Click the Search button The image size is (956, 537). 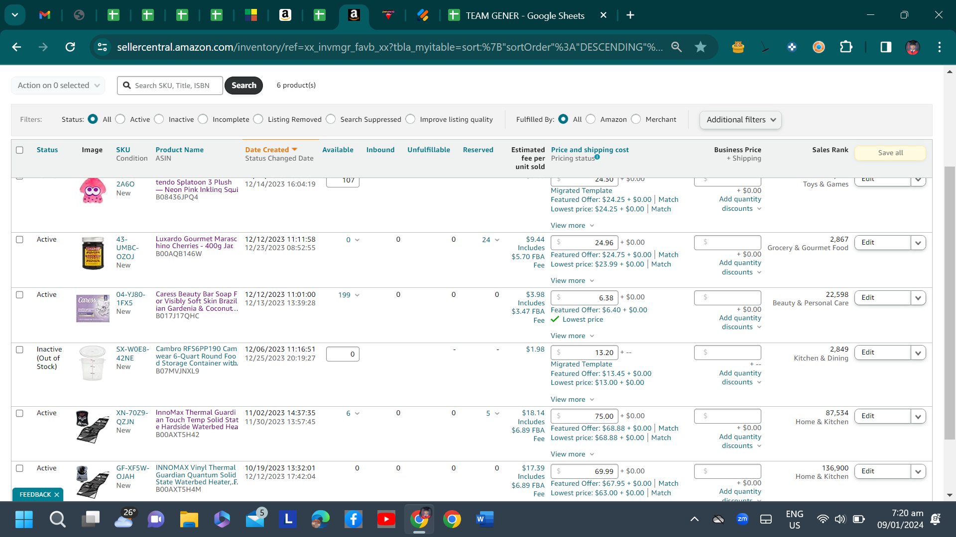click(243, 86)
